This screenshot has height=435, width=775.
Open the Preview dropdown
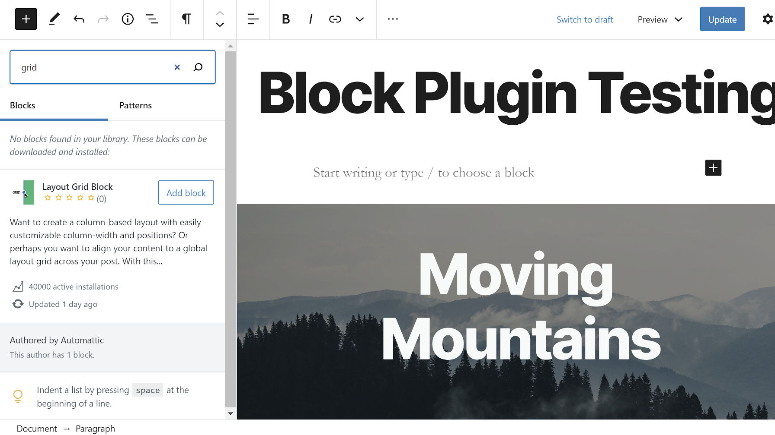click(659, 19)
